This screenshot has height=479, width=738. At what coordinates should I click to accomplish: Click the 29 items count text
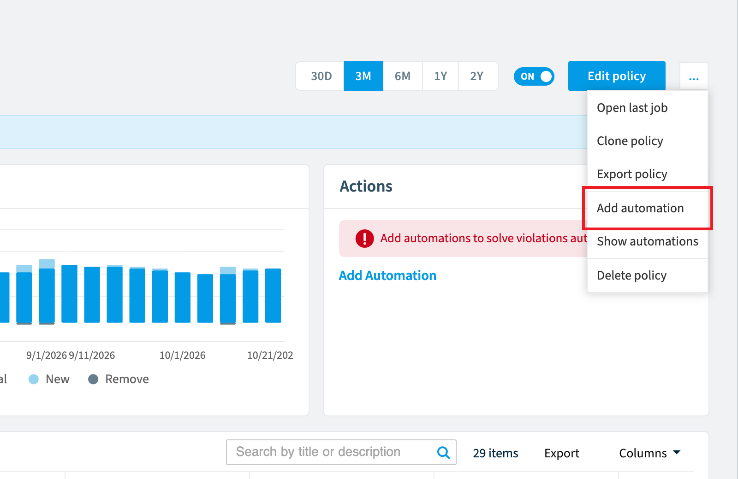[x=495, y=453]
